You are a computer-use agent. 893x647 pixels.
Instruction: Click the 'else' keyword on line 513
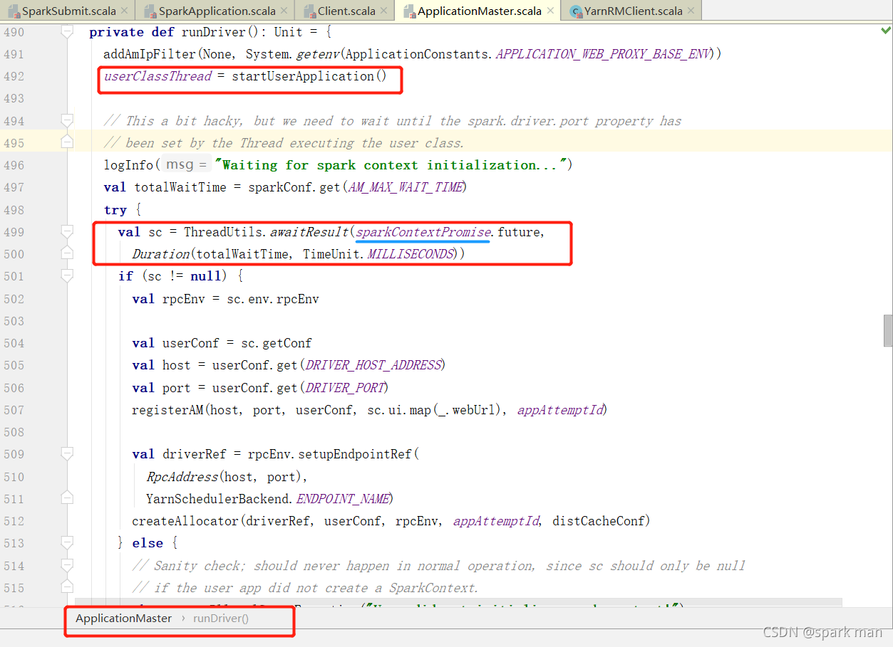point(148,543)
